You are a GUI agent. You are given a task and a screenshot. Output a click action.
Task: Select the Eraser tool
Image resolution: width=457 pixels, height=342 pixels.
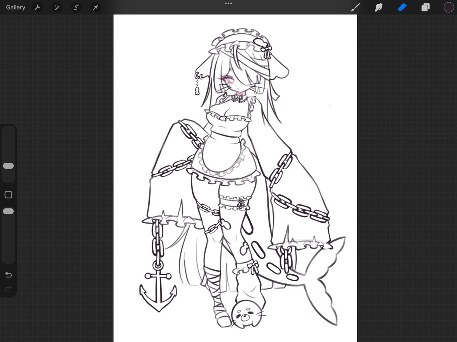[402, 7]
